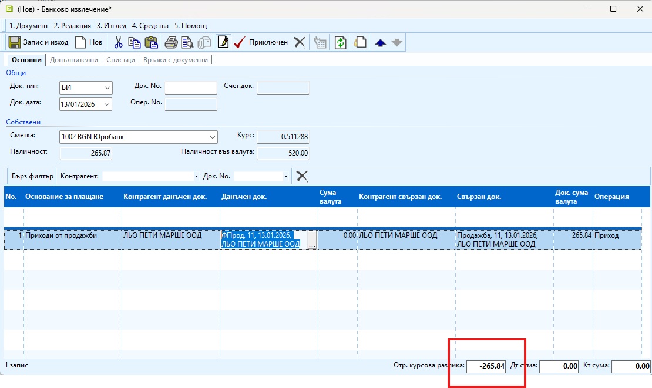652x388 pixels.
Task: Open the Док. дата date picker
Action: [107, 104]
